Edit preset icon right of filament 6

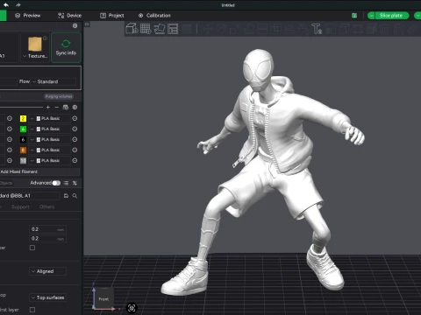[75, 139]
